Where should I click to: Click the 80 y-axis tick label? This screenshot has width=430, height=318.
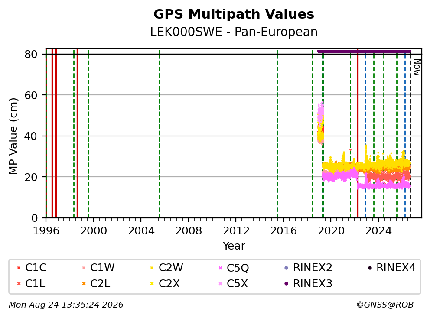pyautogui.click(x=31, y=54)
